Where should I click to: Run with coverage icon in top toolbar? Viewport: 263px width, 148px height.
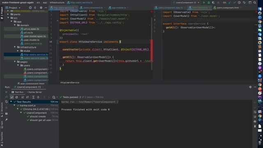click(x=213, y=3)
